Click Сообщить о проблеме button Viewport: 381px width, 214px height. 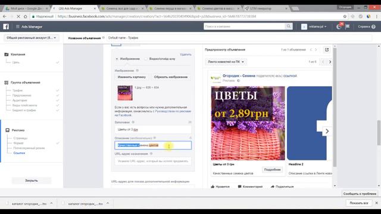[x=360, y=194]
